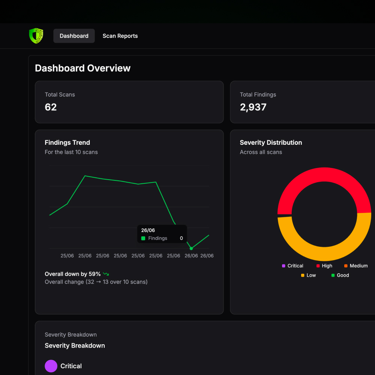This screenshot has height=375, width=375.
Task: Click the green downward trend arrow icon
Action: pos(105,274)
